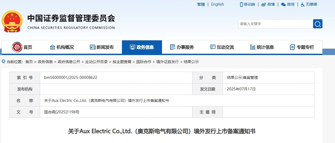Click the WeChat icon in top bar
Screen dimensions: 335x143
tap(283, 5)
